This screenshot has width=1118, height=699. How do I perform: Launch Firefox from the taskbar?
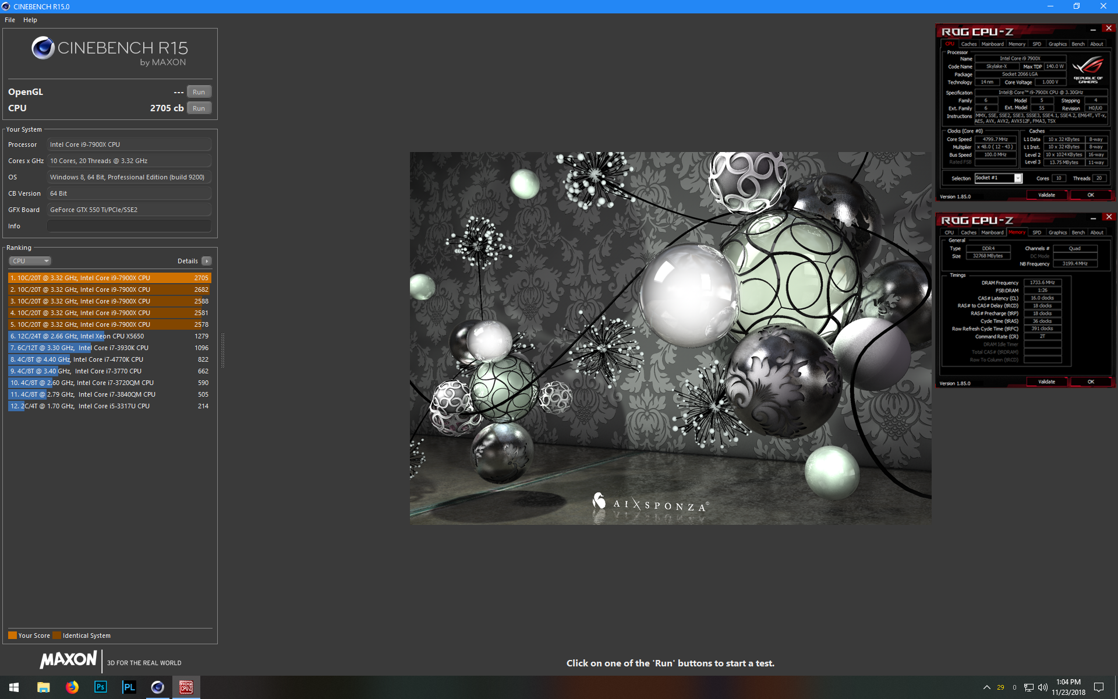[72, 687]
